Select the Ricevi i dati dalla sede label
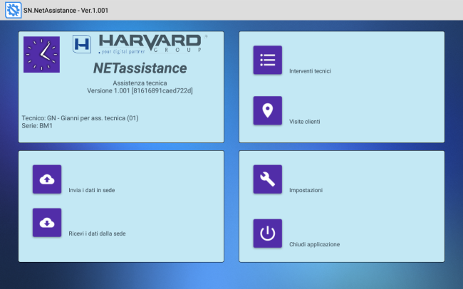Screen dimensions: 463x289 point(97,233)
